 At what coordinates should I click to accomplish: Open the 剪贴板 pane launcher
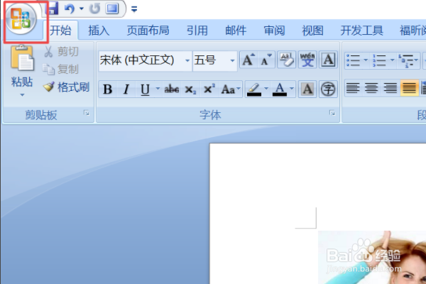point(87,113)
